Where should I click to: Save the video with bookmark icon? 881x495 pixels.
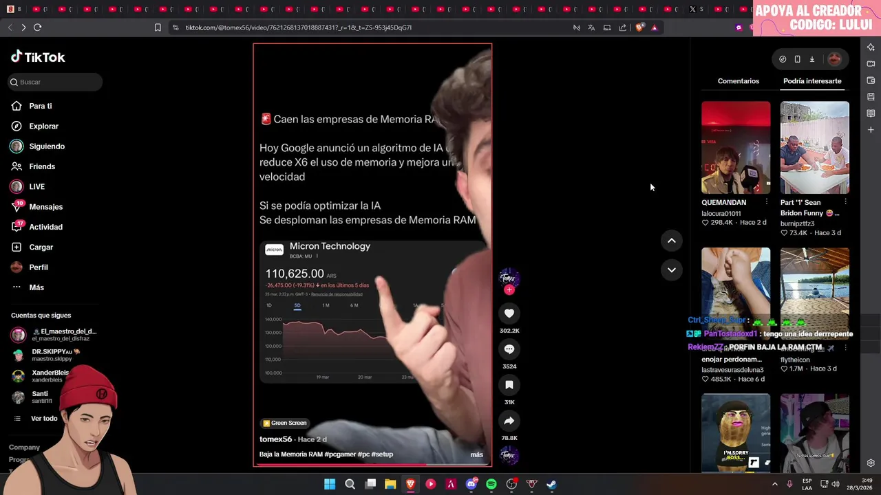click(x=509, y=385)
